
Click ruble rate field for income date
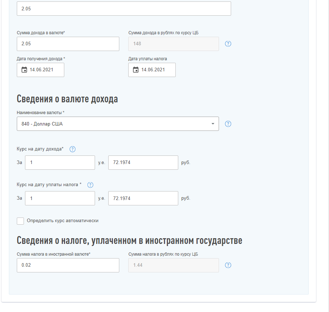pos(143,163)
